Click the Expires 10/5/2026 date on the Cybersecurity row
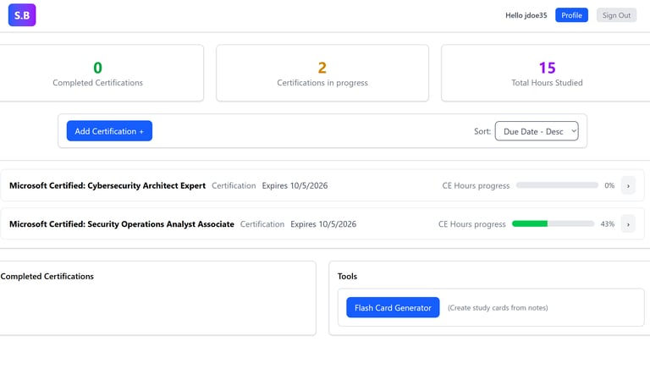Screen dimensions: 650x380 point(295,185)
